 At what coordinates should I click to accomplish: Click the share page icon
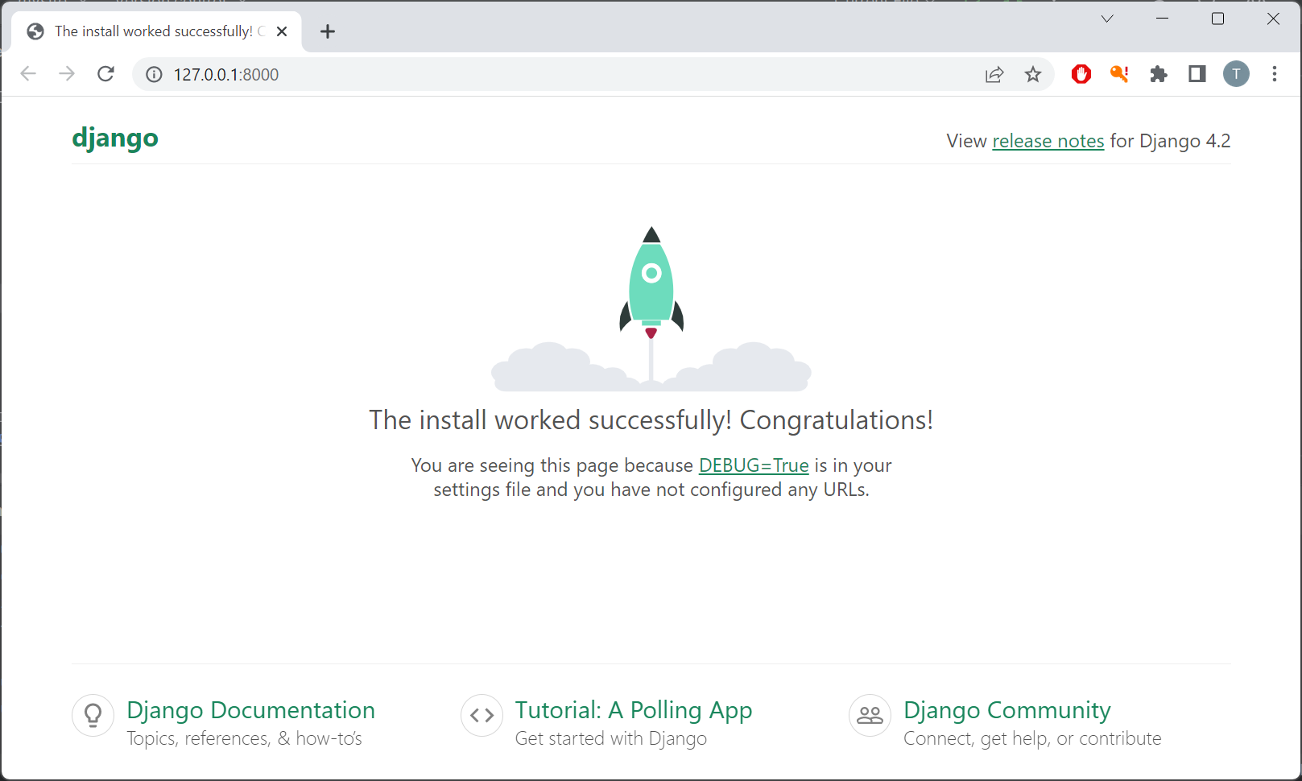tap(994, 75)
